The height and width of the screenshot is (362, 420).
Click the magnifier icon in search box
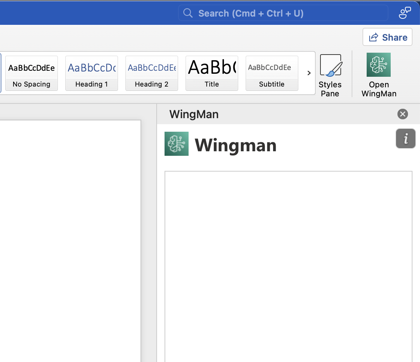(x=188, y=13)
